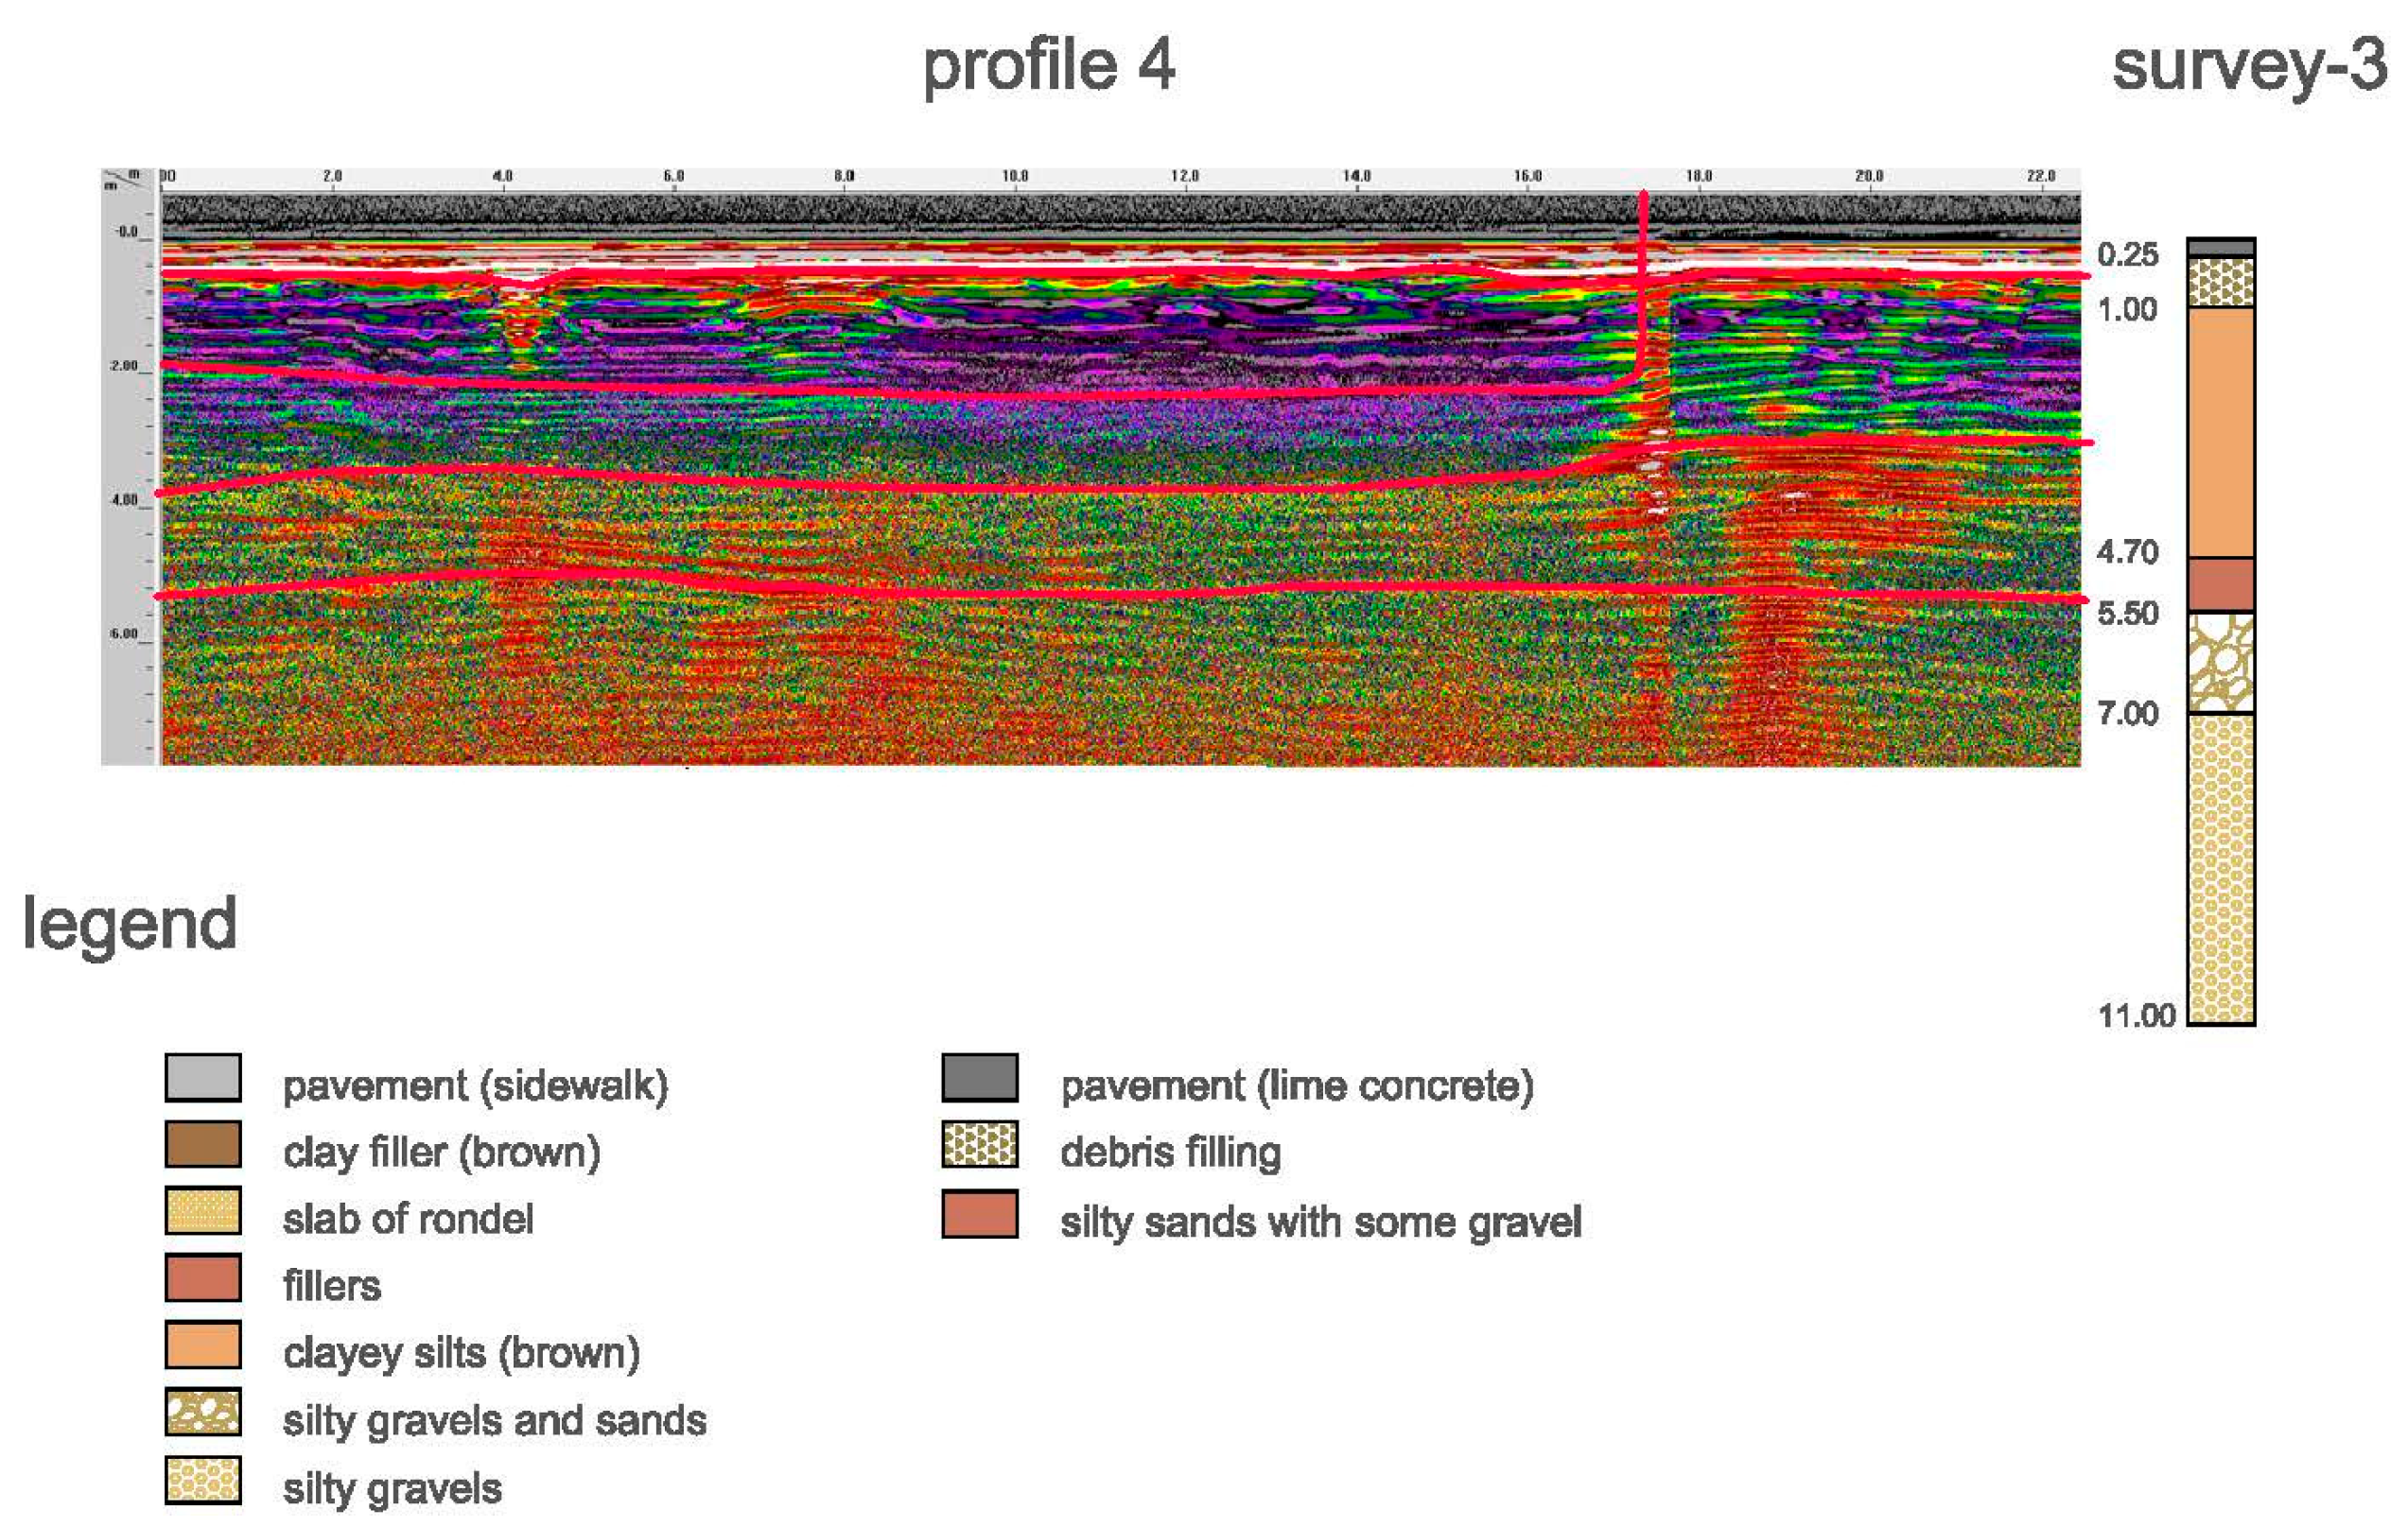Screen dimensions: 2408x1527
Task: Click clayey silts layer in borehole column
Action: click(2221, 431)
